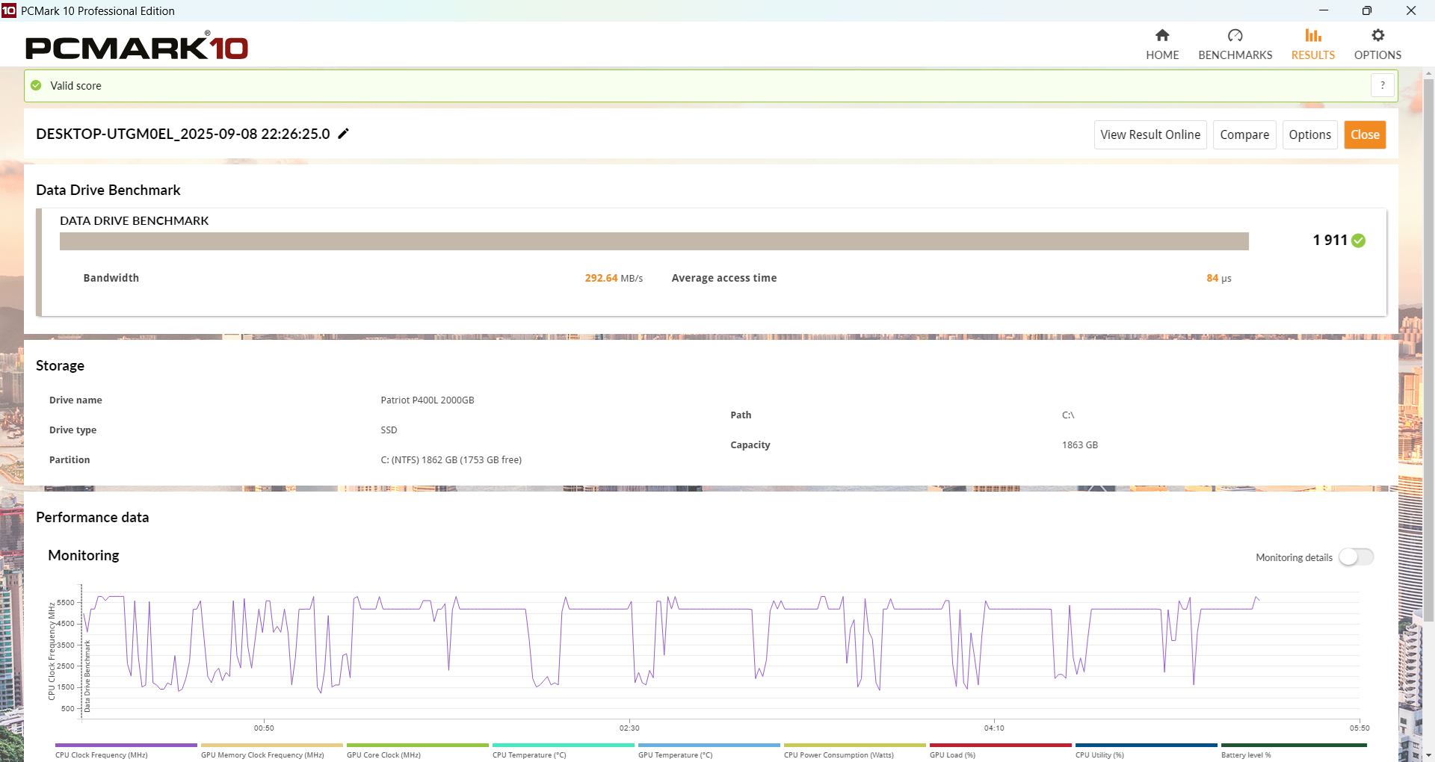Select CPU Temperature legend swatch
Screen dimensions: 1435x762
click(x=564, y=746)
